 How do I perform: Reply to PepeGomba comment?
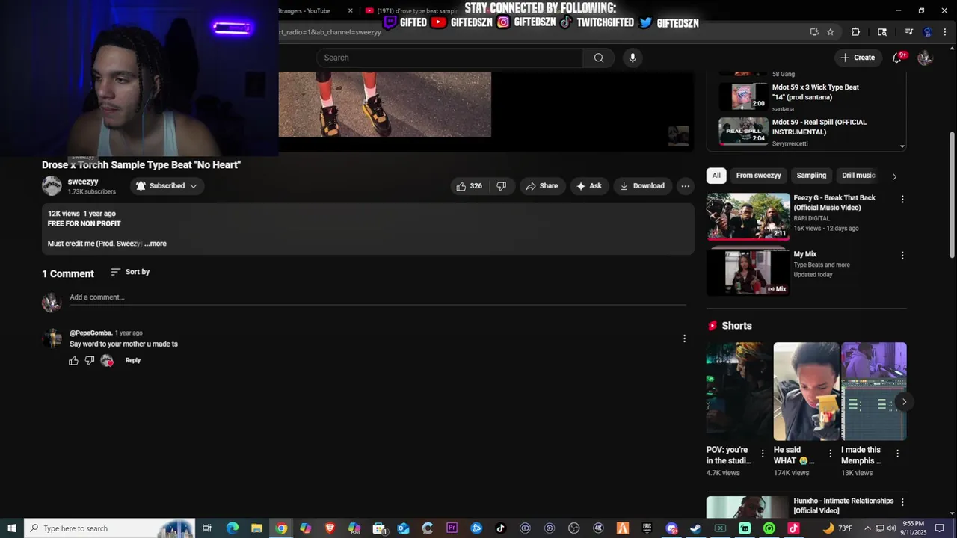[x=133, y=361]
